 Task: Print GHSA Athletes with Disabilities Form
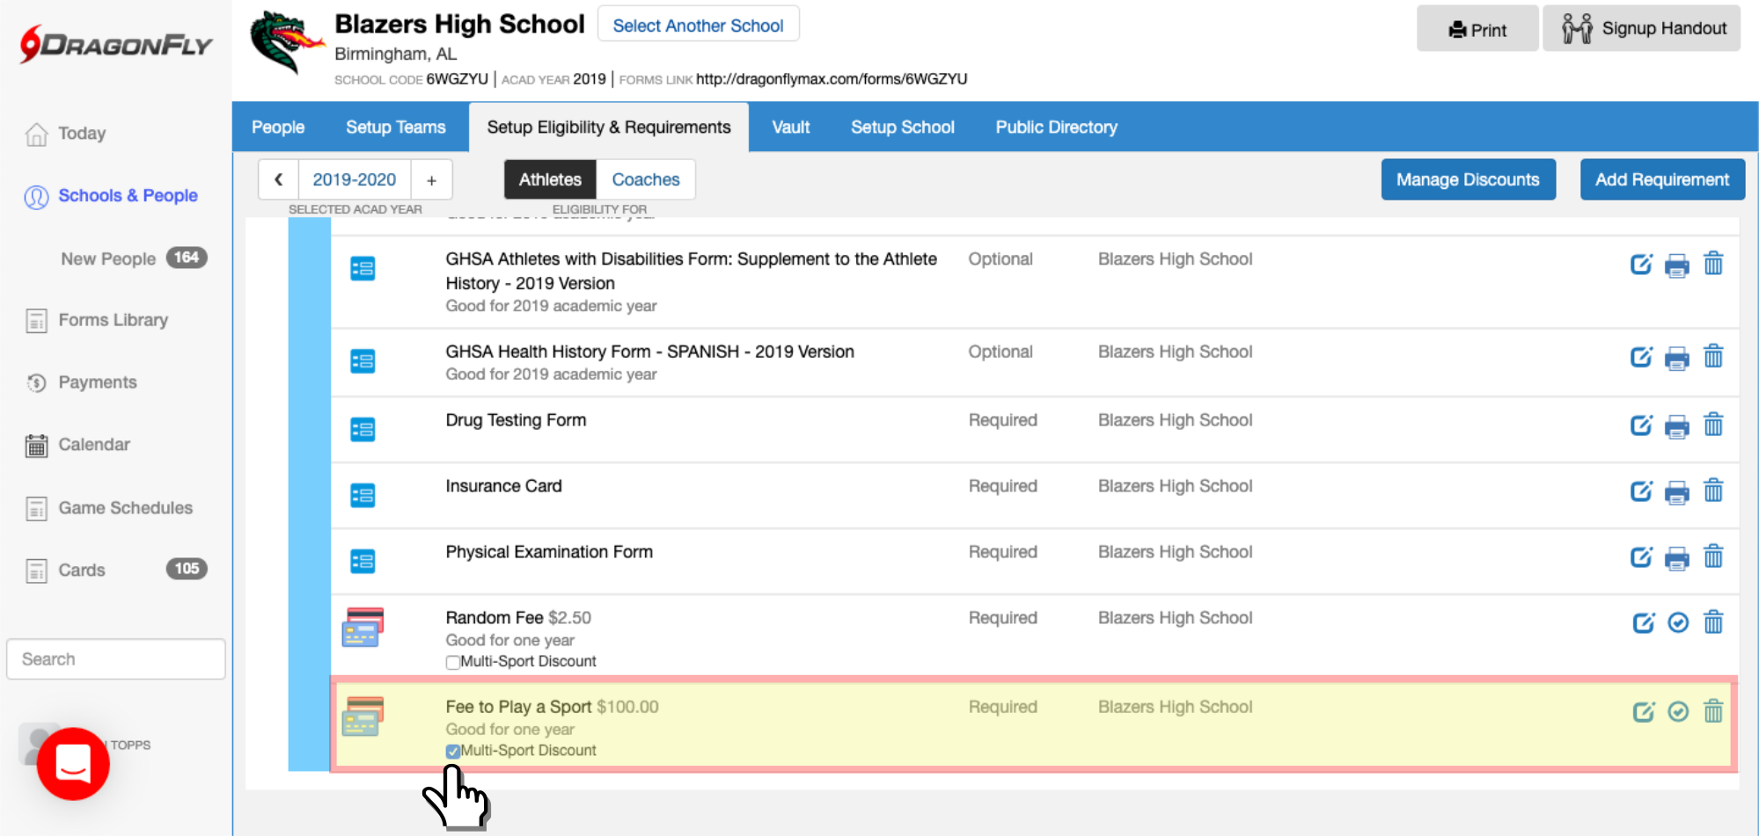(x=1677, y=265)
